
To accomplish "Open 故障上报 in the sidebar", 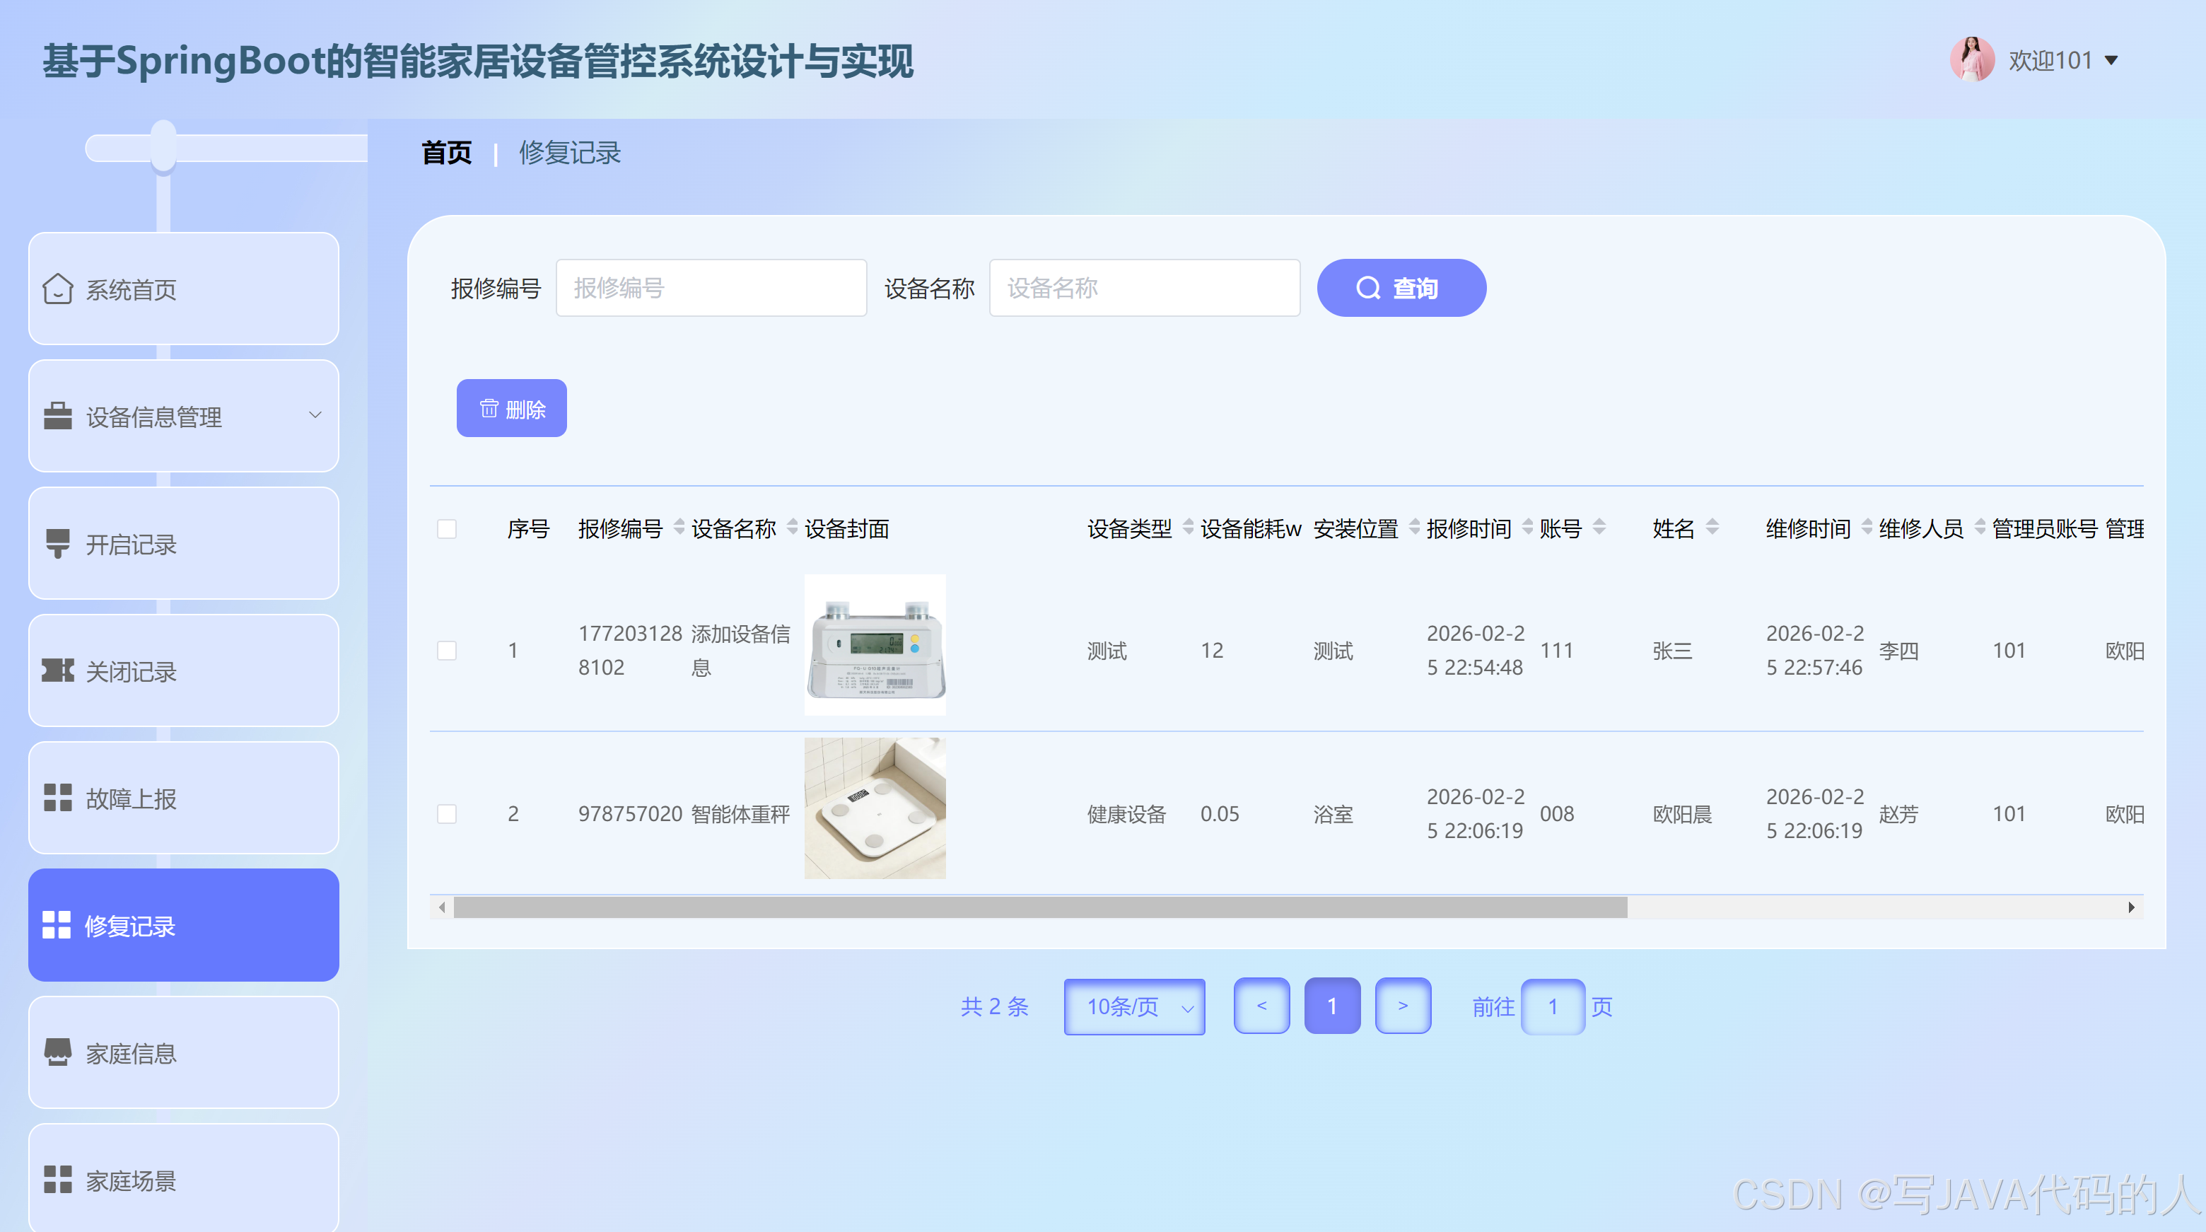I will click(183, 798).
